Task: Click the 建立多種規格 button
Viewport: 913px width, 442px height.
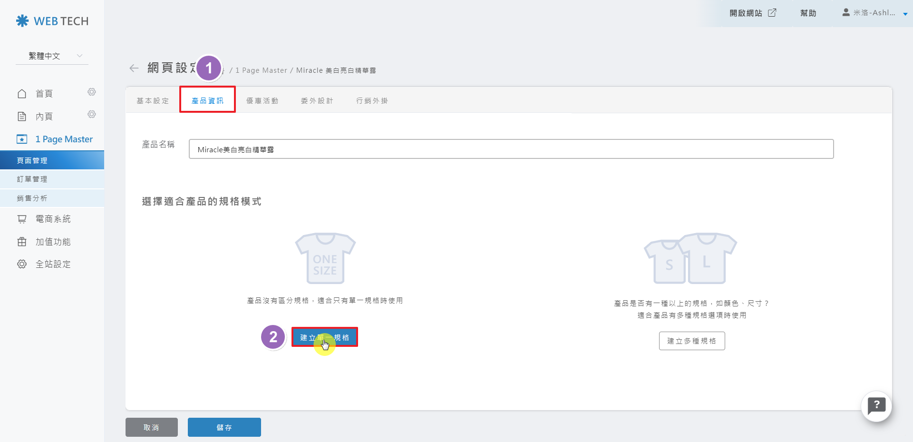Action: tap(691, 341)
